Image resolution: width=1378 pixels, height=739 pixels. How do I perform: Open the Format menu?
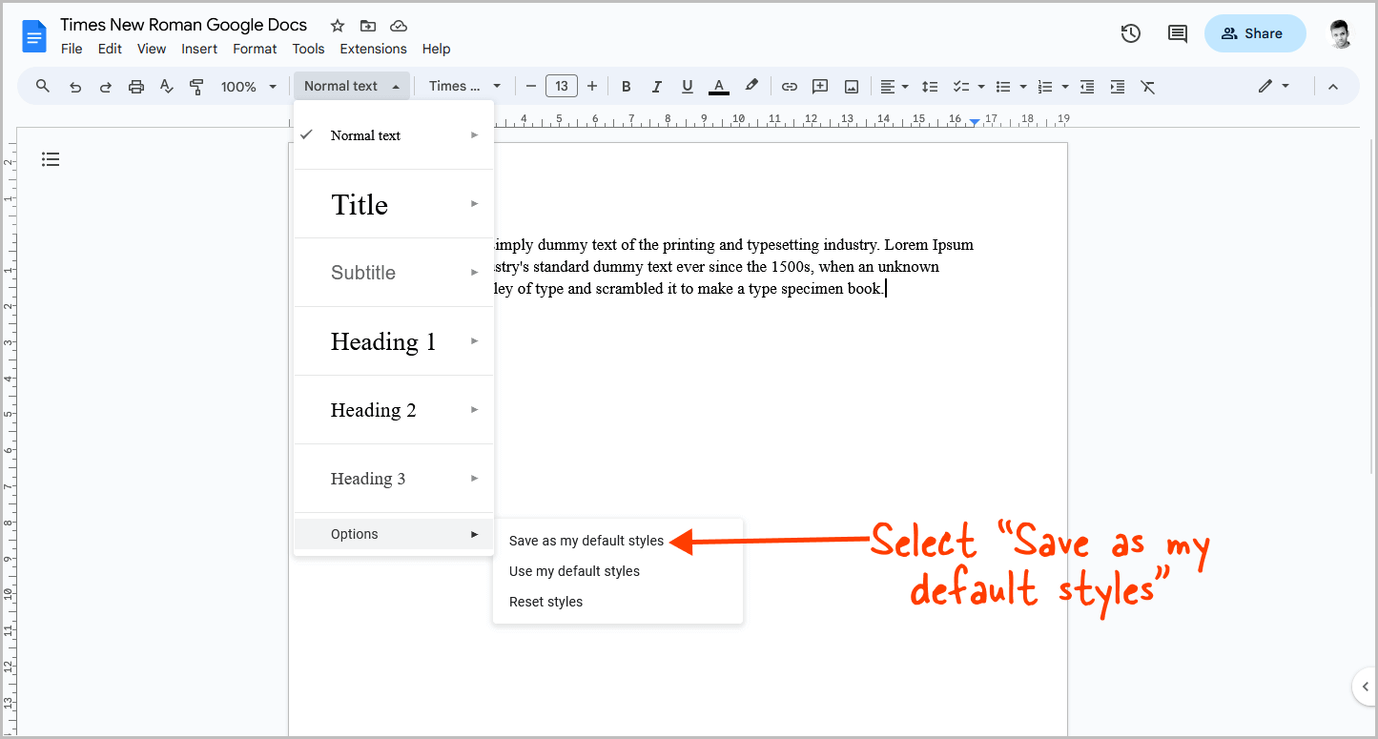click(x=255, y=49)
